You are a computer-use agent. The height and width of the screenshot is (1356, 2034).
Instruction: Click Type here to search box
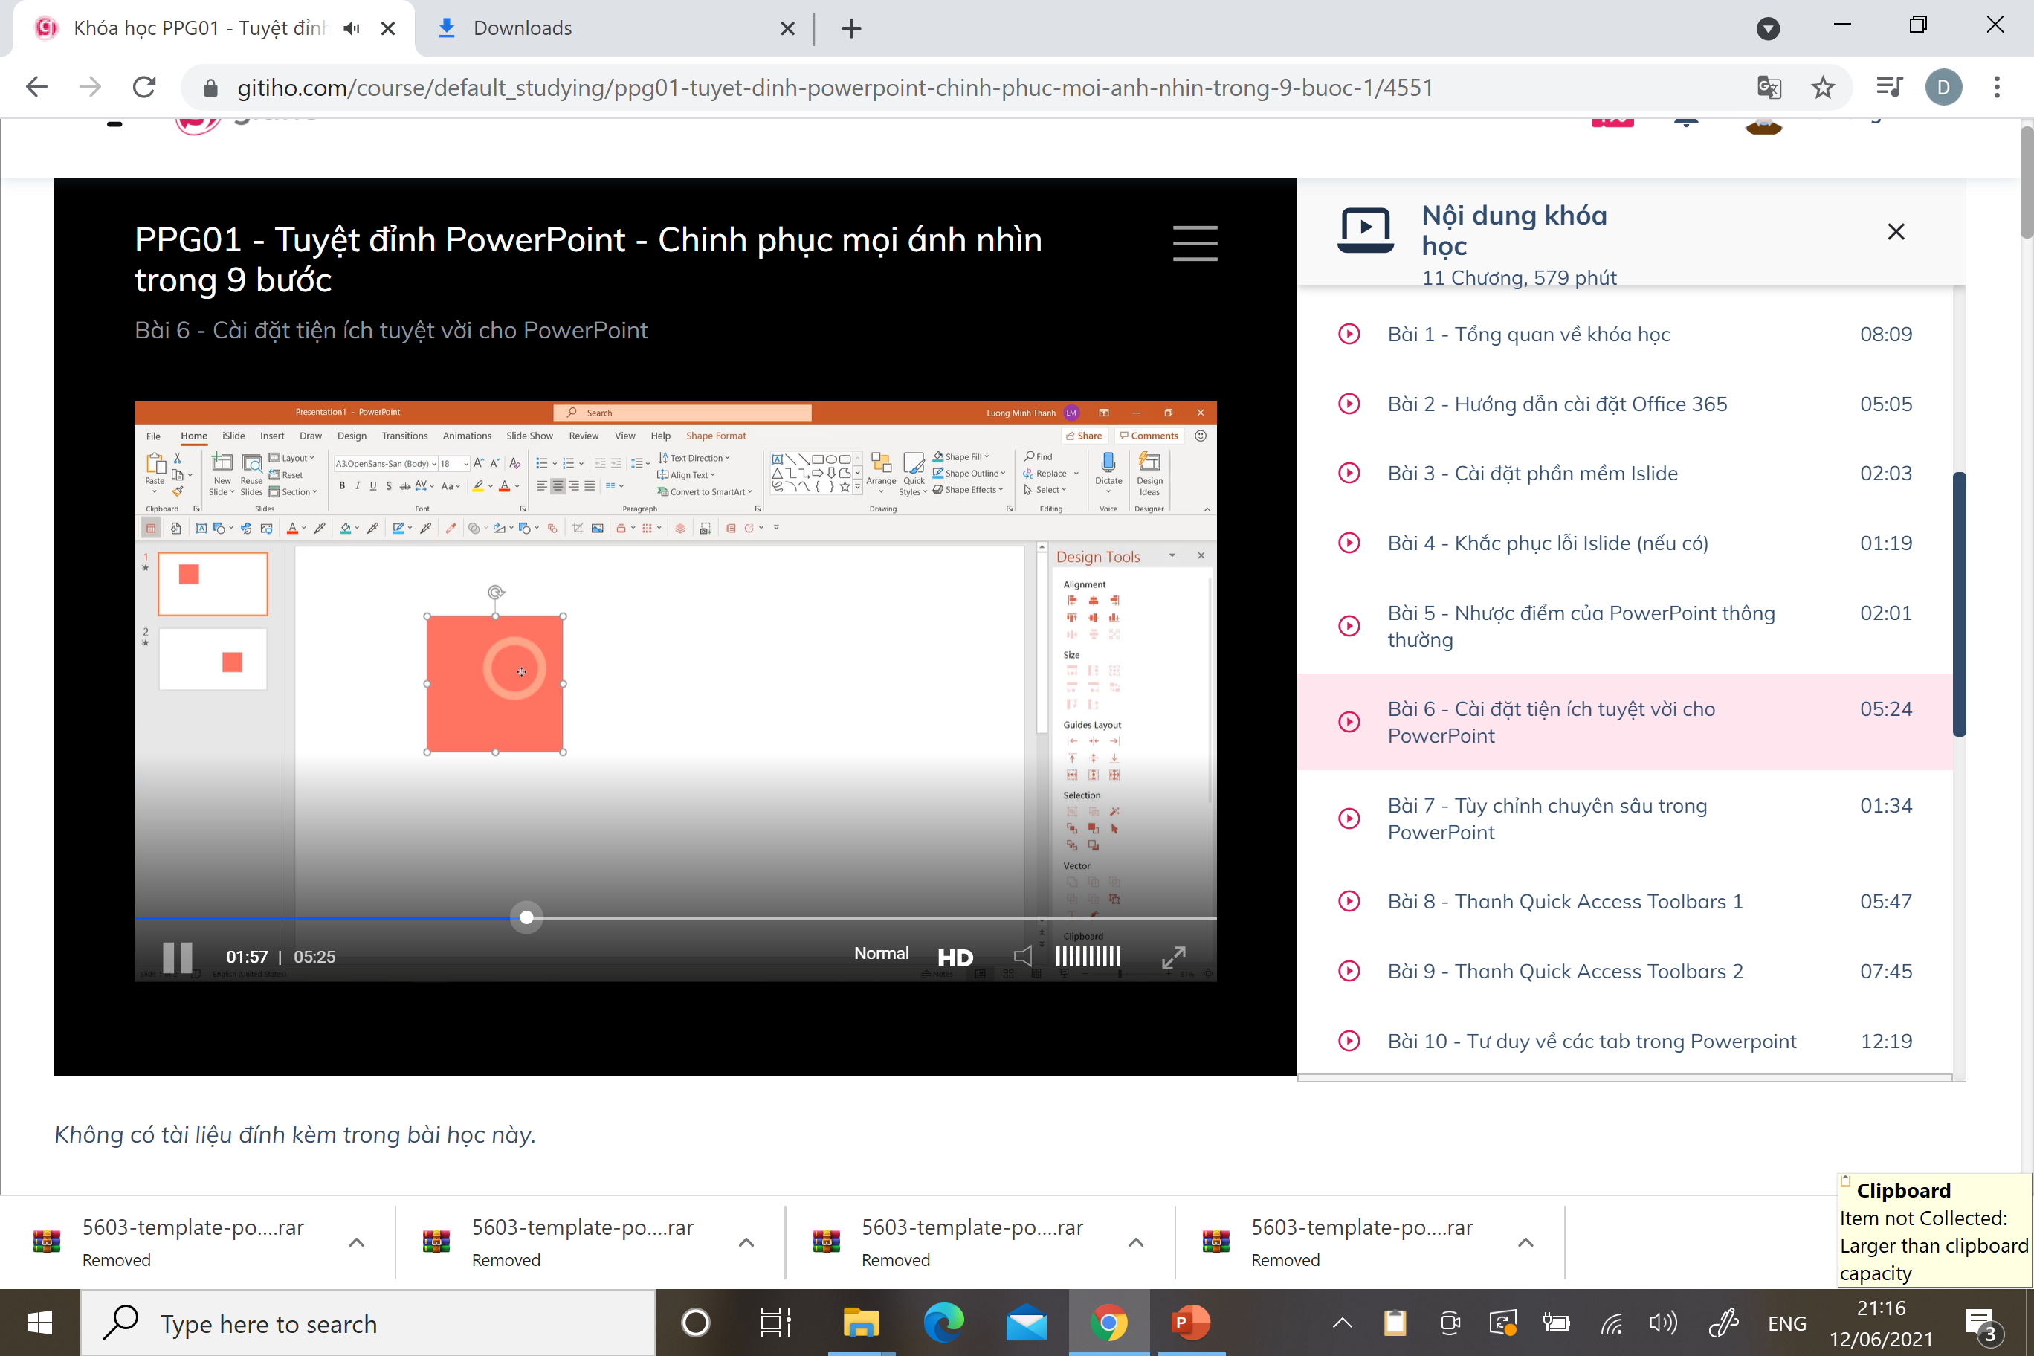point(369,1323)
